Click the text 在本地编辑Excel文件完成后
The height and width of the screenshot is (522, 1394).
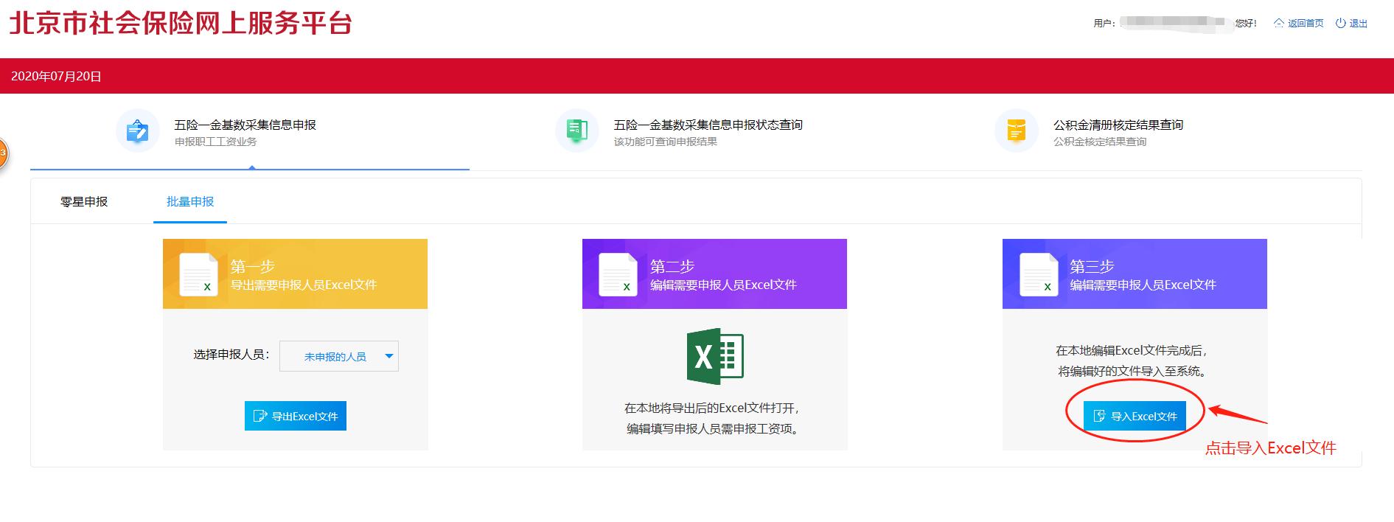pyautogui.click(x=1132, y=350)
